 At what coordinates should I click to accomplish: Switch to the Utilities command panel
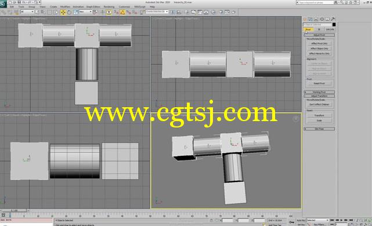tap(333, 19)
